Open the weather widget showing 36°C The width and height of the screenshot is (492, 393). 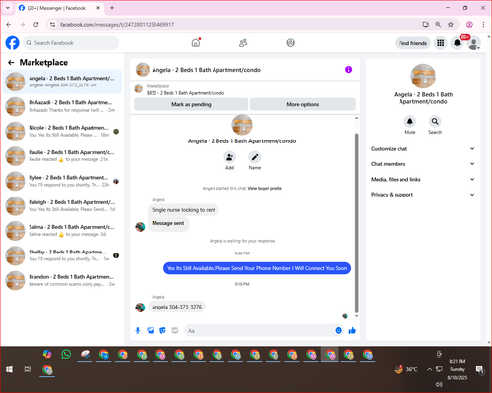[x=406, y=369]
